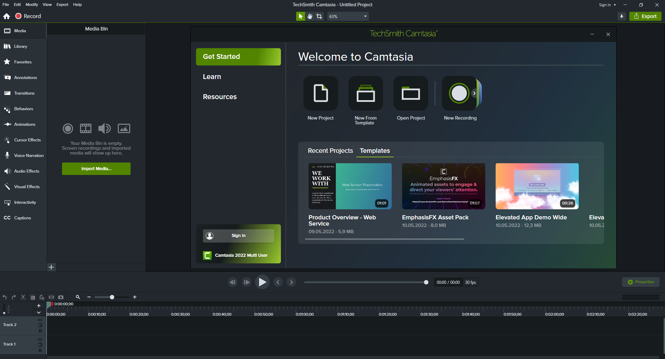Image resolution: width=665 pixels, height=359 pixels.
Task: Switch to the Resources section
Action: tap(220, 97)
